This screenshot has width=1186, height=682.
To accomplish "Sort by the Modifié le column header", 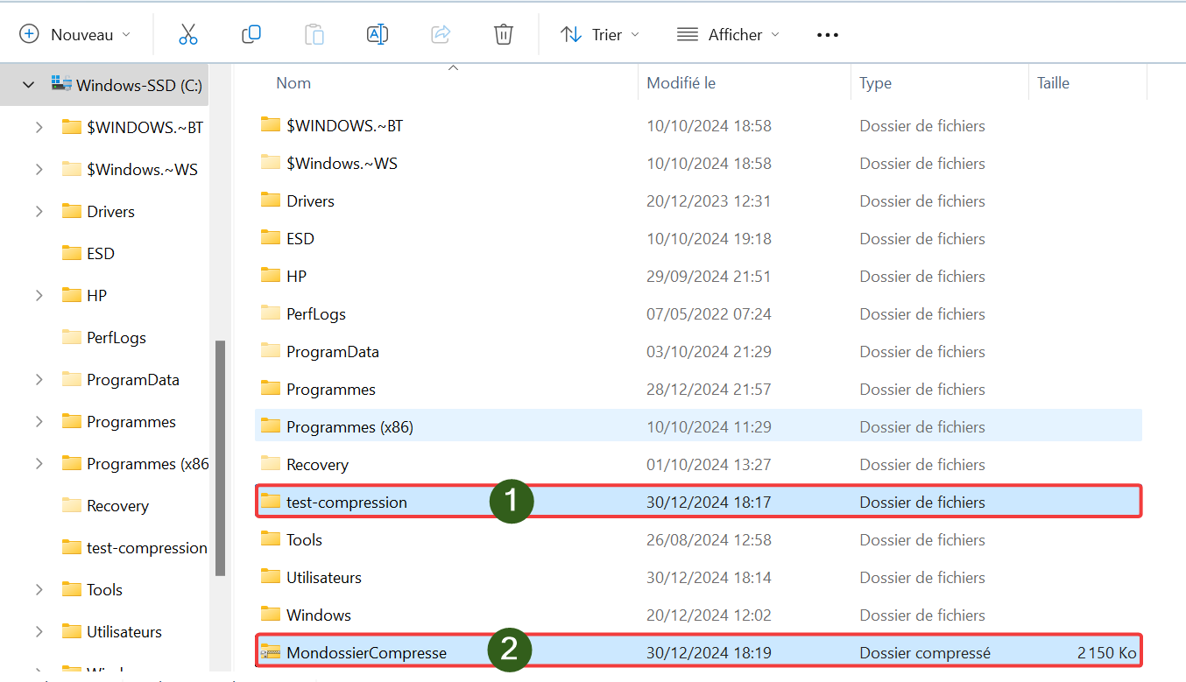I will click(x=681, y=83).
